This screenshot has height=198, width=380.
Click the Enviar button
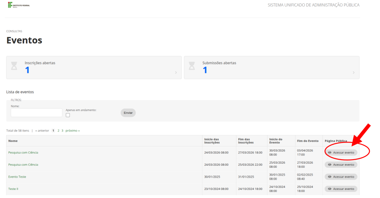(128, 113)
